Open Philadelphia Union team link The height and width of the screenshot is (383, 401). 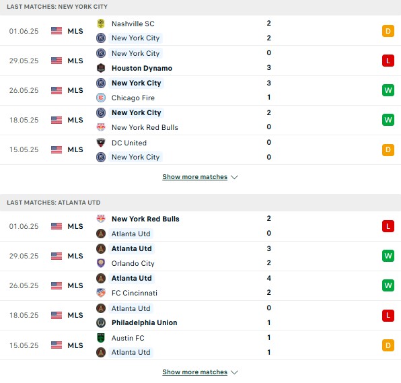pyautogui.click(x=144, y=322)
